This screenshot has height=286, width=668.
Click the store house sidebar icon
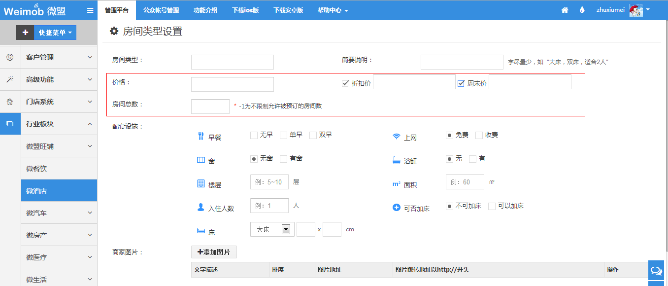click(x=10, y=102)
